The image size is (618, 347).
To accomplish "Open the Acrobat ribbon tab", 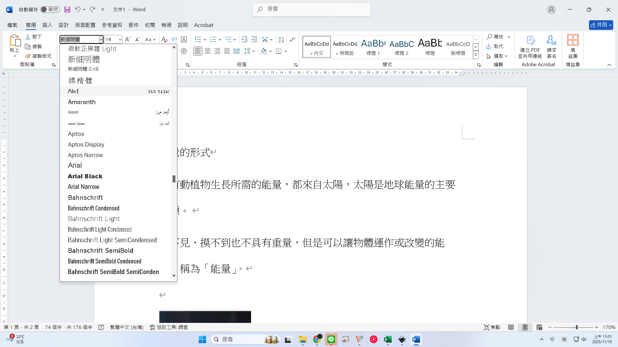I will click(203, 25).
